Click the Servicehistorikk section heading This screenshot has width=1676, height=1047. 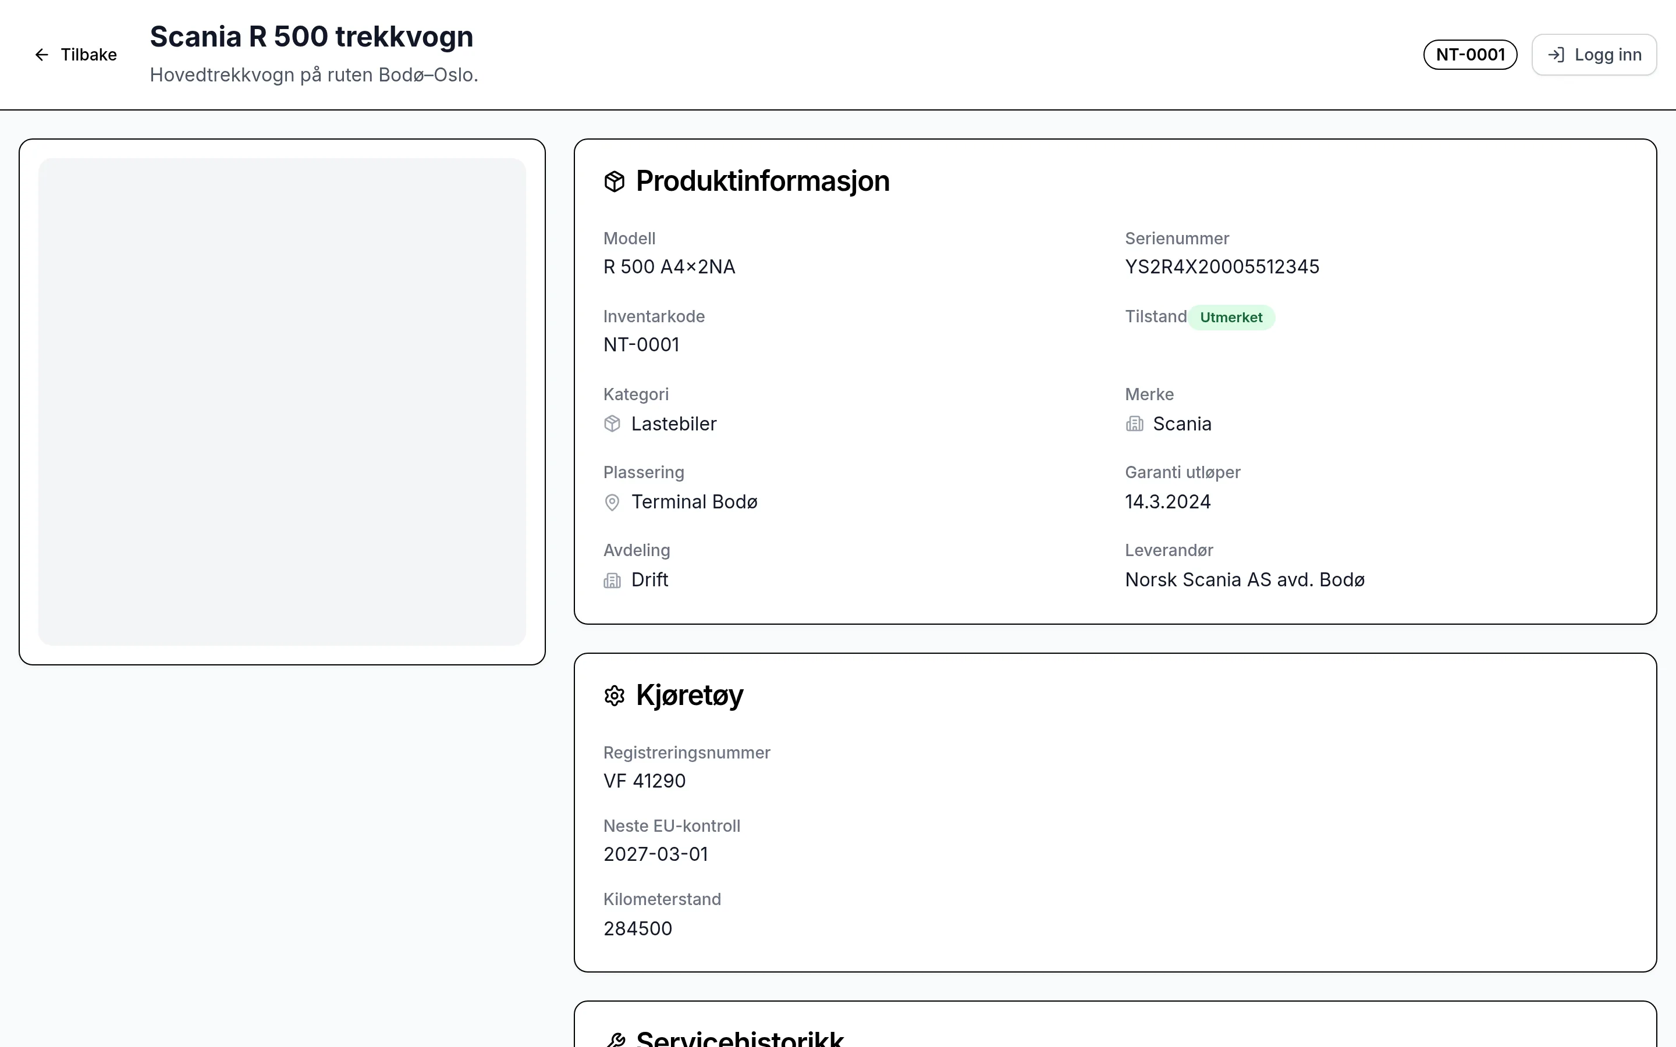point(740,1038)
